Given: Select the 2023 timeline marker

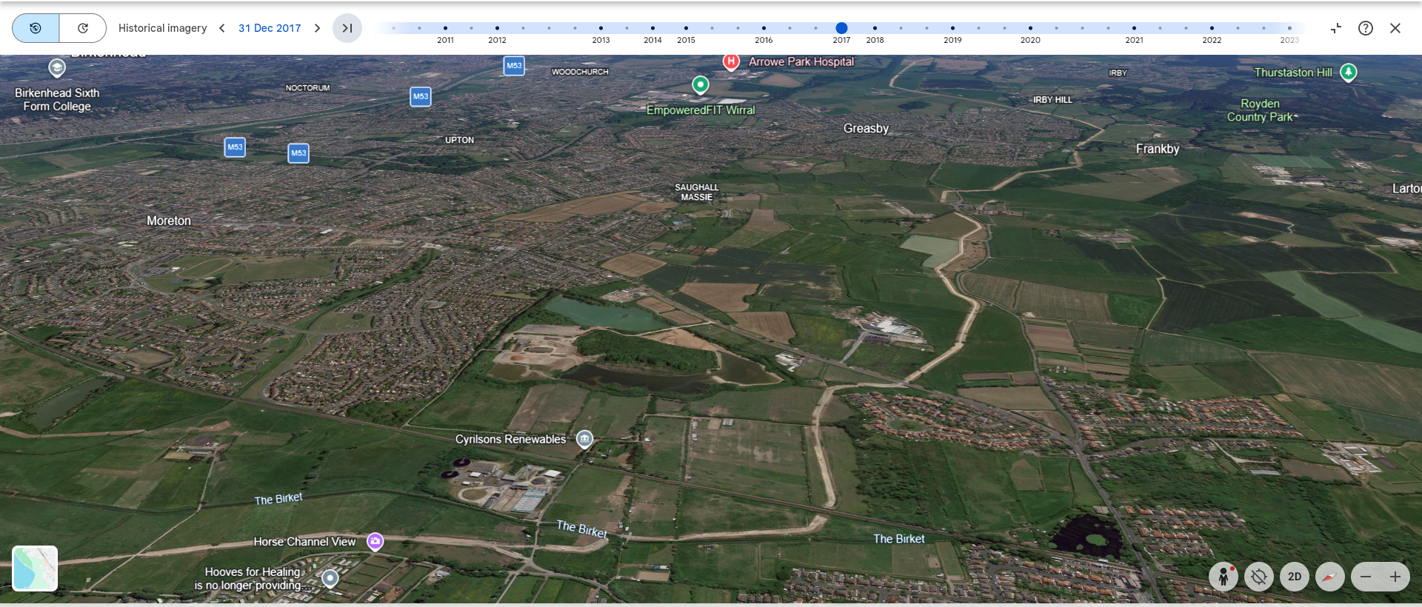Looking at the screenshot, I should point(1289,28).
